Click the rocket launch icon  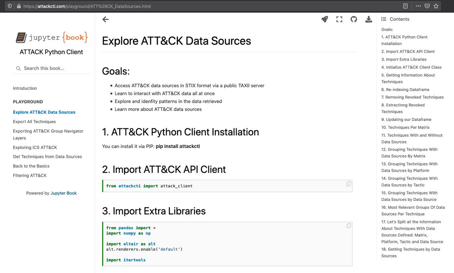(325, 19)
